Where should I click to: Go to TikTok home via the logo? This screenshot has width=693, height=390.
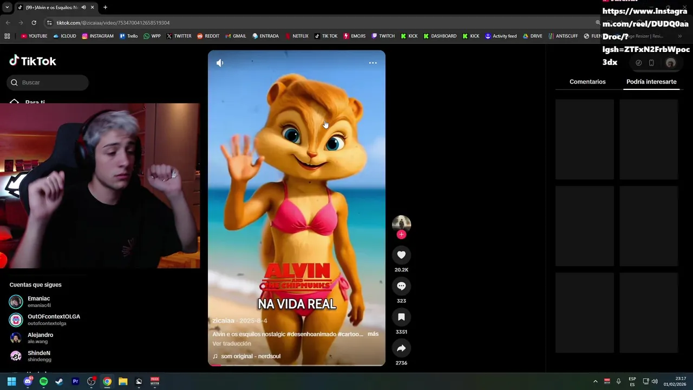click(32, 61)
